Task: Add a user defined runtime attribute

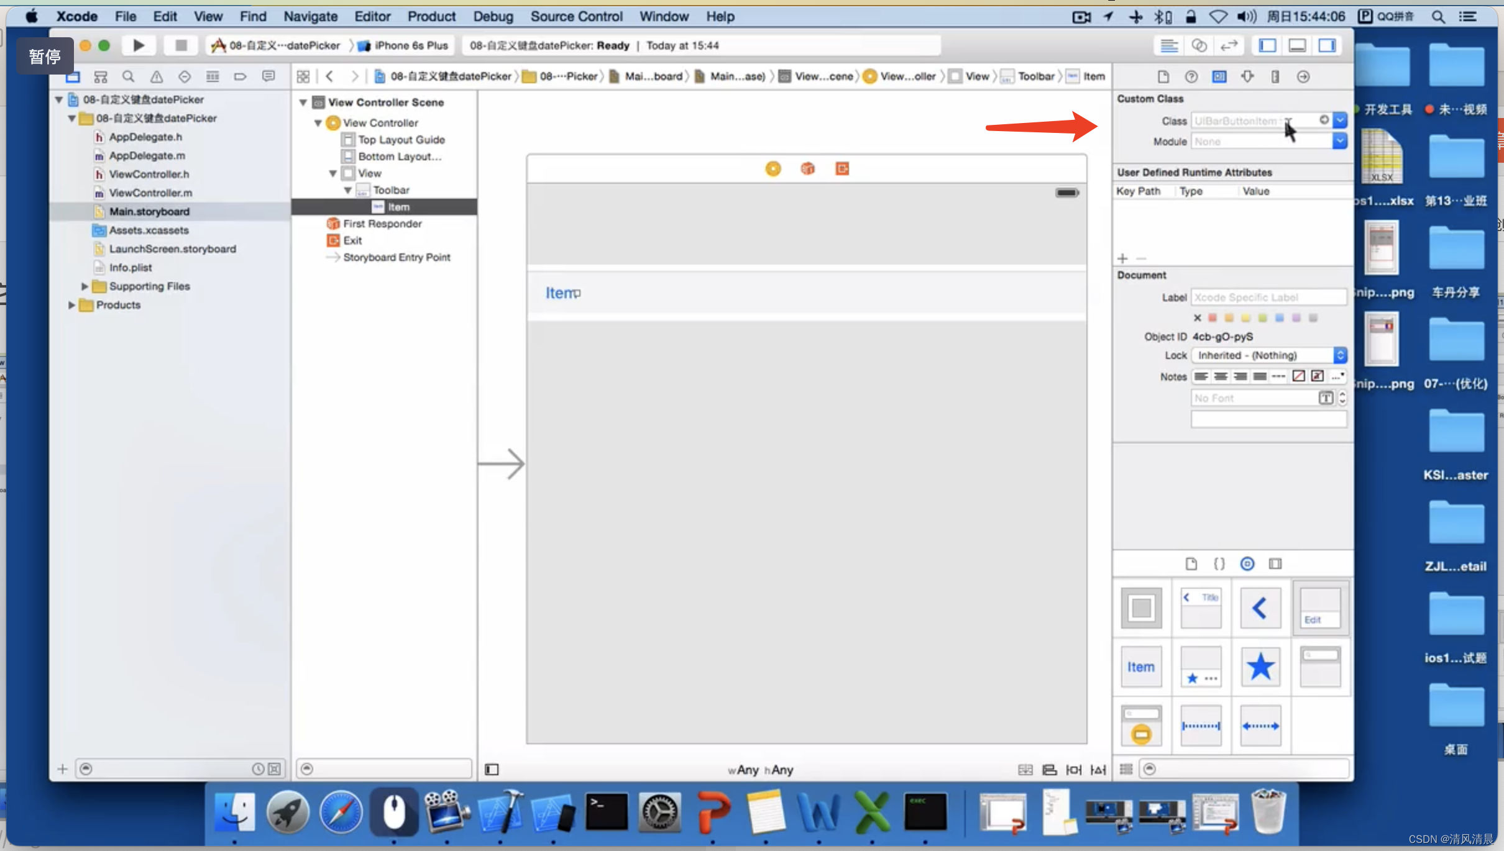Action: coord(1122,258)
